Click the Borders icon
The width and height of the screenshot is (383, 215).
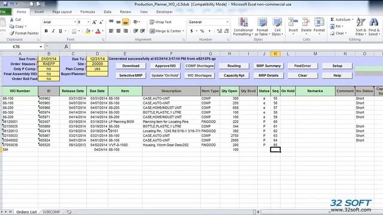(74, 31)
